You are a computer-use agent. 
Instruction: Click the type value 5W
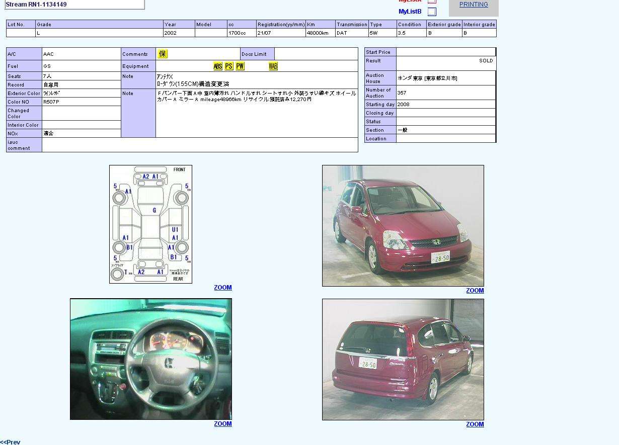(373, 33)
